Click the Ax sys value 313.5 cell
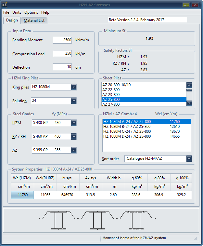The image size is (203, 246). point(91,195)
